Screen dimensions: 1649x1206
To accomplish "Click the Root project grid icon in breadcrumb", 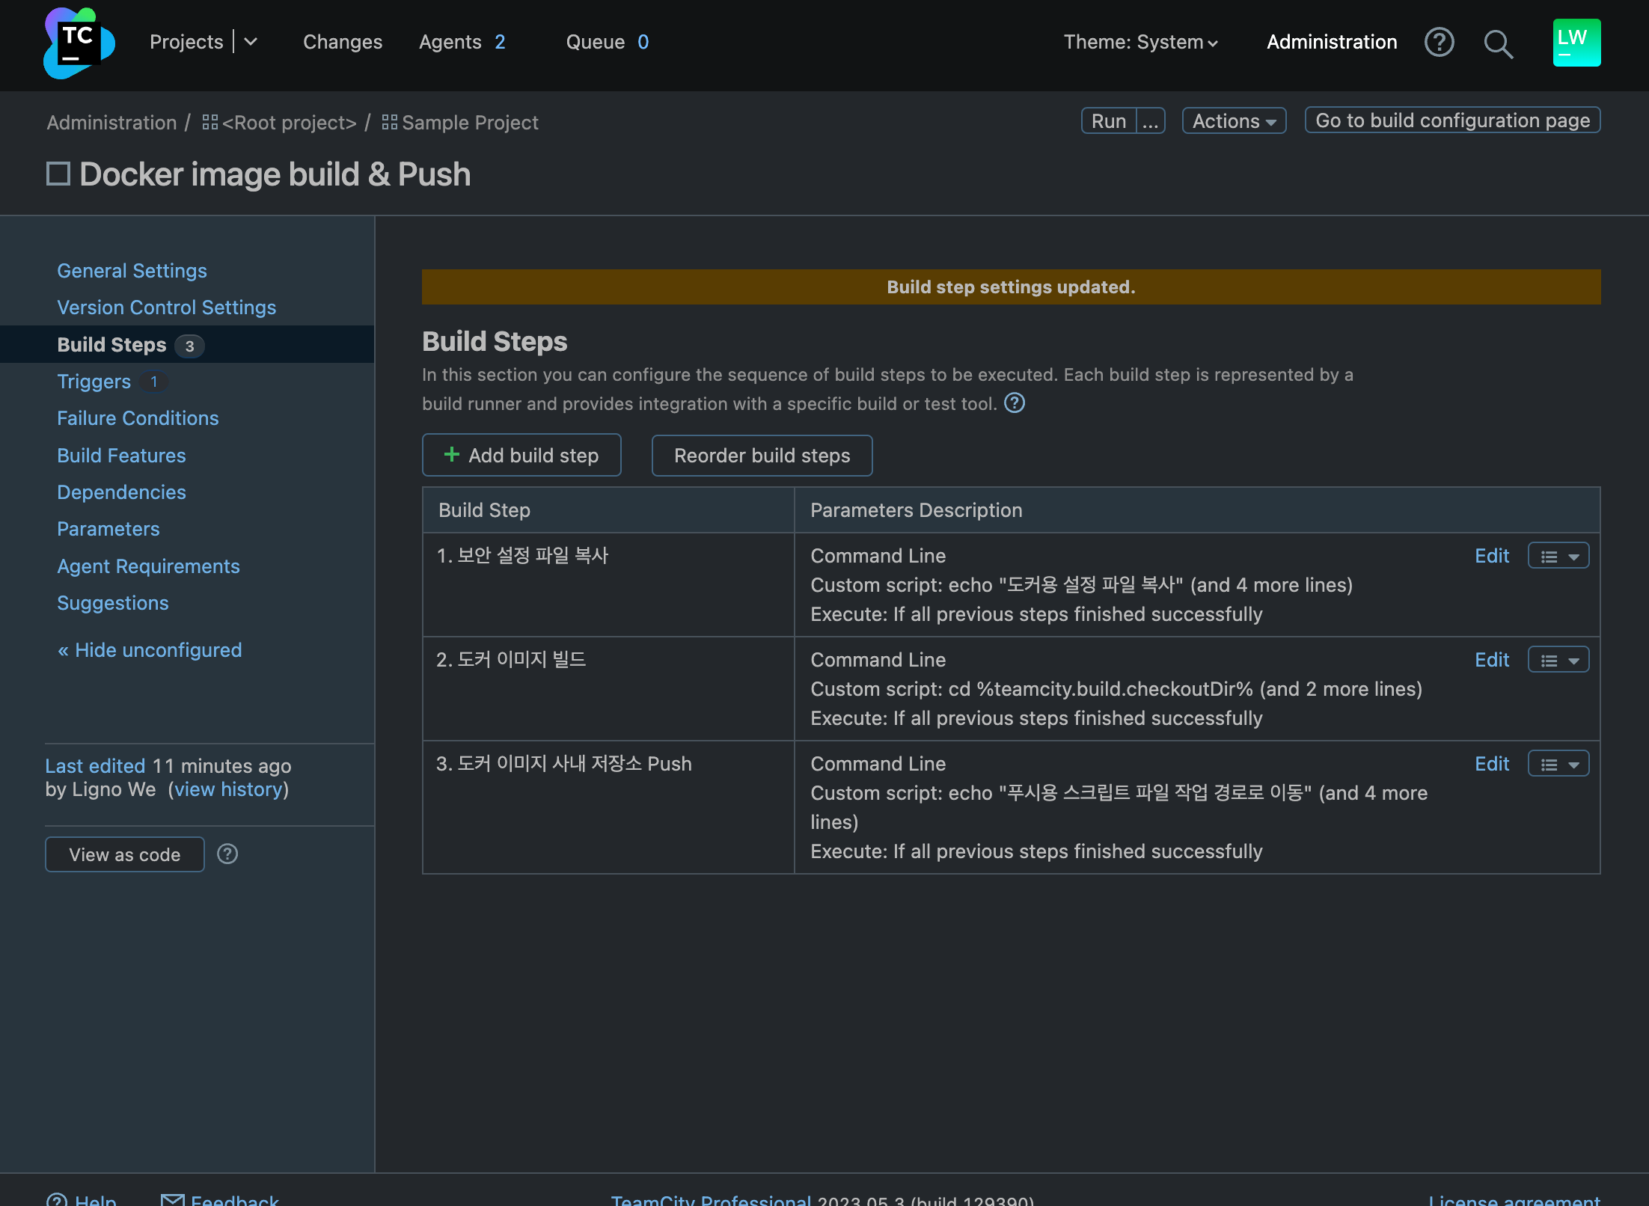I will 209,122.
